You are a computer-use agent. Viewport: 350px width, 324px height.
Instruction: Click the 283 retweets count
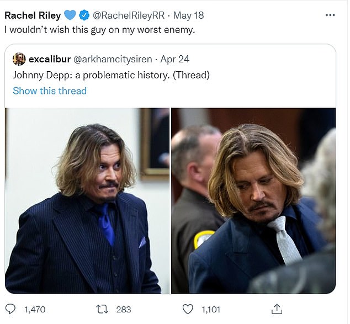click(123, 310)
